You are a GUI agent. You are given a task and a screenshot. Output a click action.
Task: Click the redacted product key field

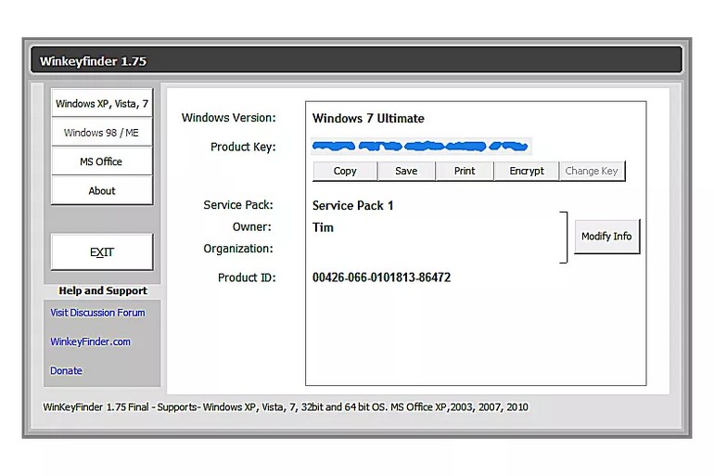(x=421, y=147)
